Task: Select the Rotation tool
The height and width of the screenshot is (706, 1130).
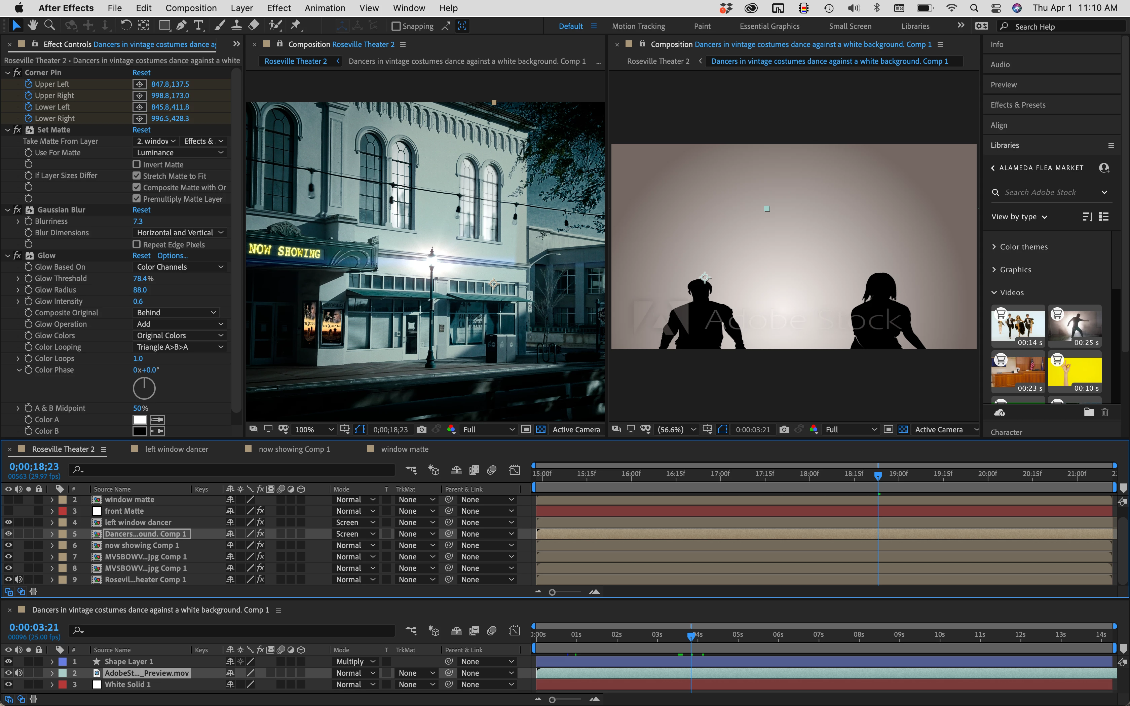Action: point(125,26)
